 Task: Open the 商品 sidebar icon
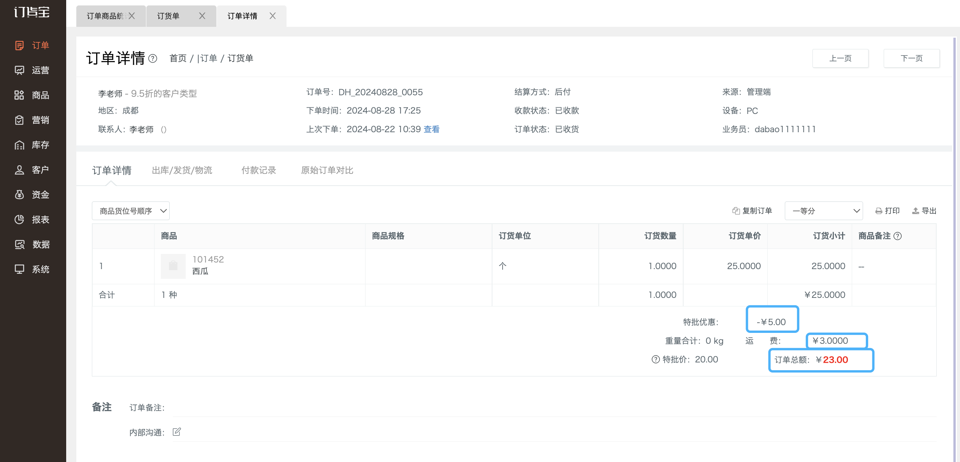pyautogui.click(x=19, y=95)
